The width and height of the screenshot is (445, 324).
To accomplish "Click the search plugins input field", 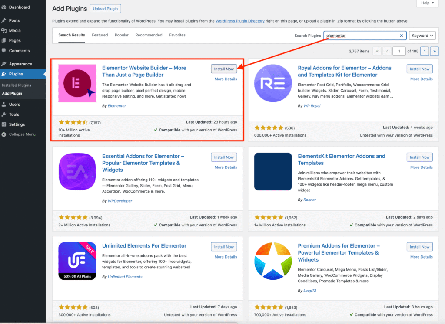I will [362, 36].
